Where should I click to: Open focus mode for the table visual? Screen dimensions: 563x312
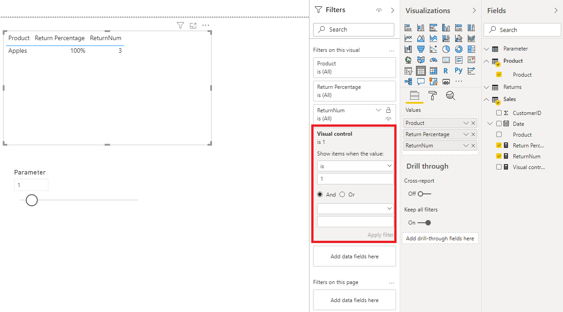pyautogui.click(x=193, y=26)
